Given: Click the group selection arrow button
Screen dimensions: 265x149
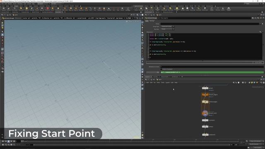Looking at the screenshot, I should (x=263, y=24).
